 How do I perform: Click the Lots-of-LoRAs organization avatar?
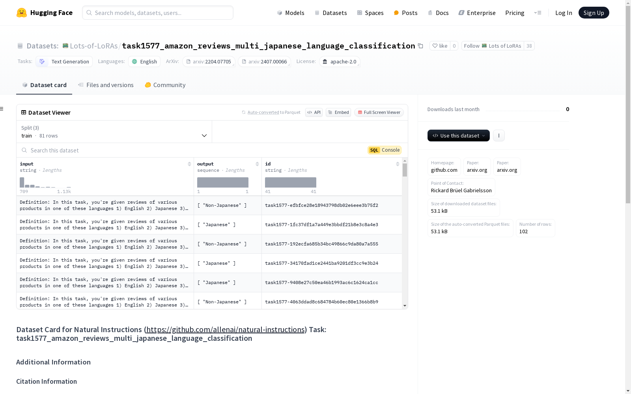tap(65, 46)
